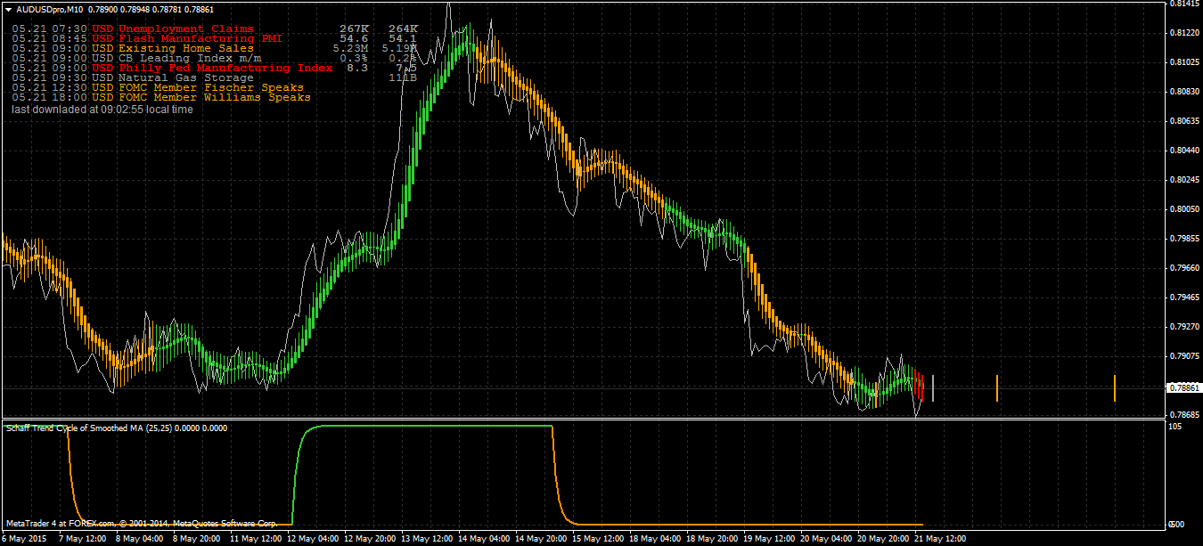The width and height of the screenshot is (1203, 546).
Task: Click the gray vertical event marker line
Action: [x=933, y=388]
